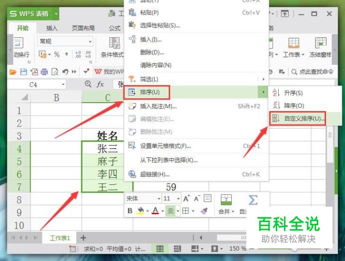This screenshot has width=345, height=261.
Task: Click cell containing 姓名
Action: 107,135
